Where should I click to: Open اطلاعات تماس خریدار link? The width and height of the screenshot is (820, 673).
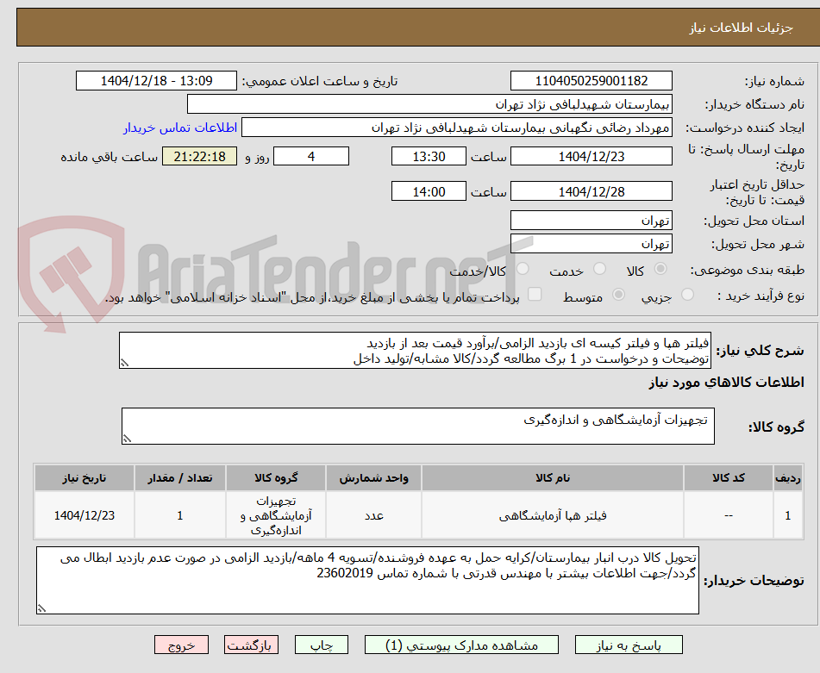click(180, 128)
